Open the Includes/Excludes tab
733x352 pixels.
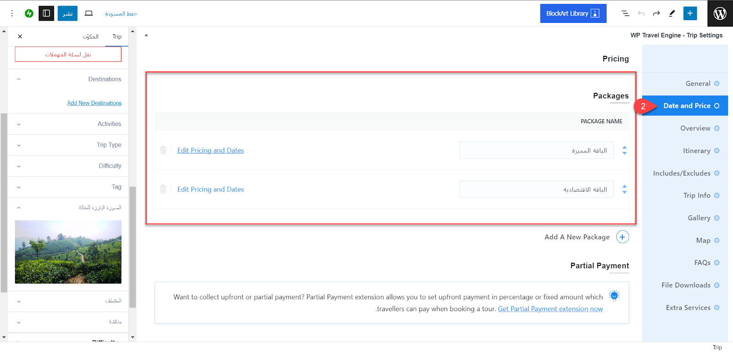tap(682, 173)
